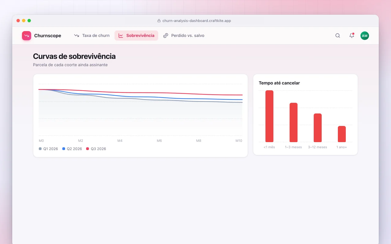Click the M10 axis label
The image size is (391, 244).
[x=239, y=141]
